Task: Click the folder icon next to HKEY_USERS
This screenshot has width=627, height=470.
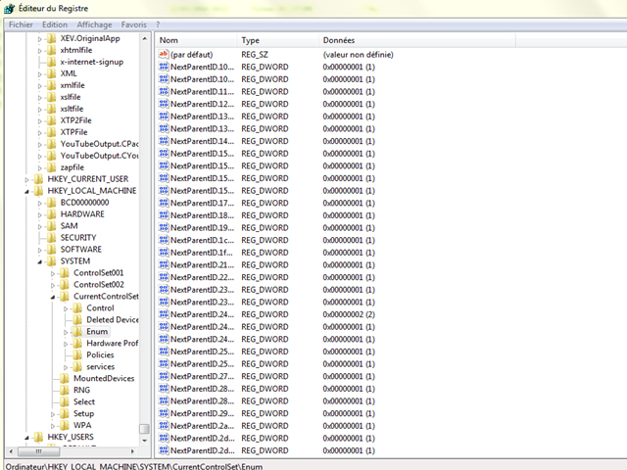Action: [39, 437]
